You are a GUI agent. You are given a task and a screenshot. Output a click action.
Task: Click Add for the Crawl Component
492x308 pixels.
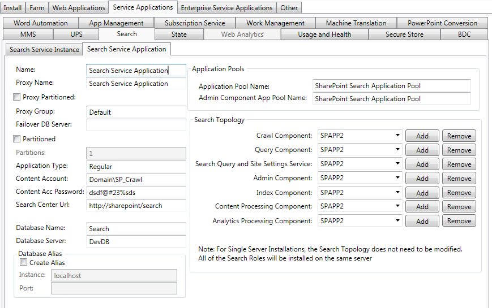(x=422, y=136)
